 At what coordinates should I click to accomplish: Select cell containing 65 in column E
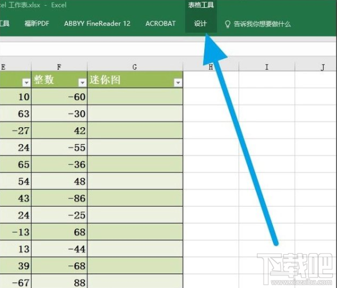pos(15,164)
